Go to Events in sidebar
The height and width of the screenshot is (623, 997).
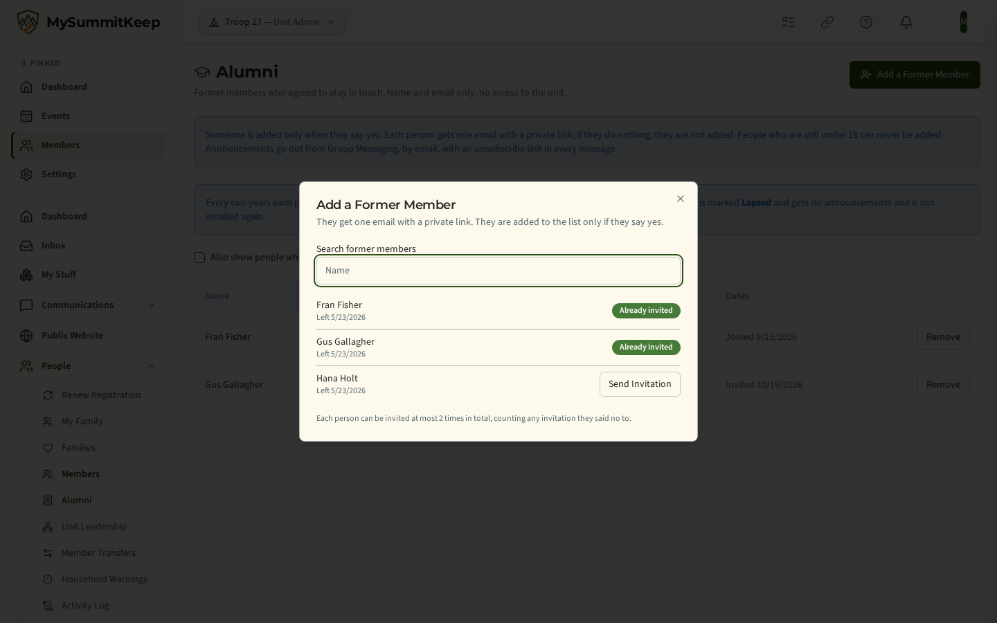point(89,116)
